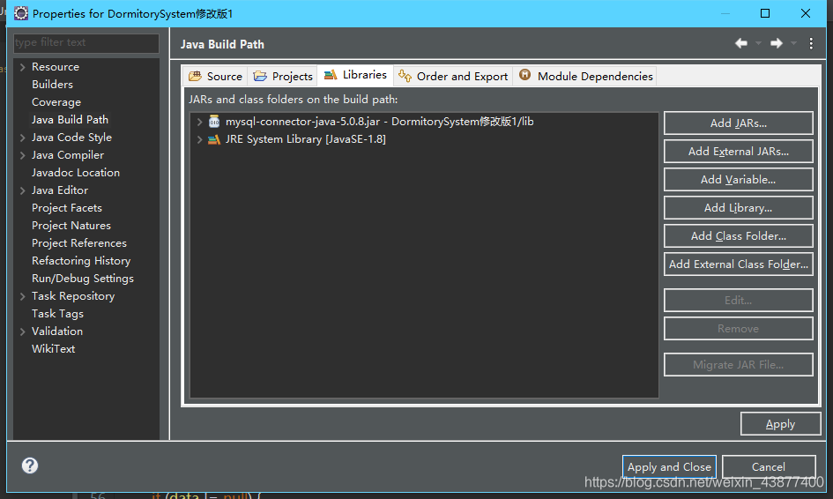The height and width of the screenshot is (499, 833).
Task: Expand the Resource tree node
Action: tap(22, 67)
